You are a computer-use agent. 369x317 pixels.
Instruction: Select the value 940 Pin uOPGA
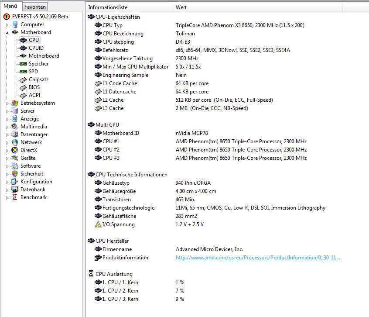193,183
